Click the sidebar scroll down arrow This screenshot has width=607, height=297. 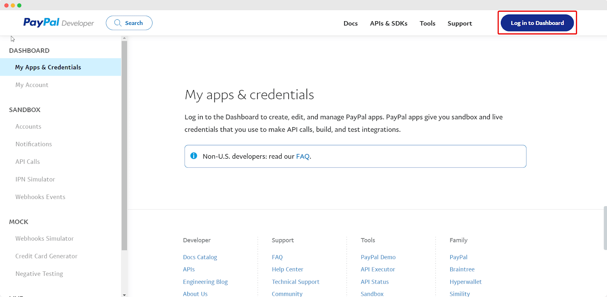click(x=124, y=294)
